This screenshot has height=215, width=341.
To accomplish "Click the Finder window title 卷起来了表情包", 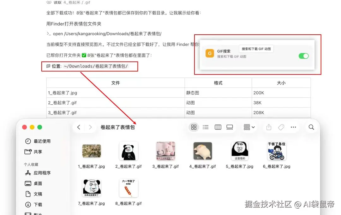I will coord(117,127).
